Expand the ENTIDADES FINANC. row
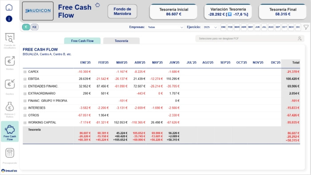The height and width of the screenshot is (175, 311). [x=25, y=86]
